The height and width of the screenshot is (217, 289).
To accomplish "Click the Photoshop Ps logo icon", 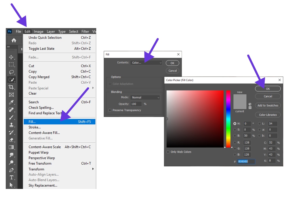I will (10, 31).
